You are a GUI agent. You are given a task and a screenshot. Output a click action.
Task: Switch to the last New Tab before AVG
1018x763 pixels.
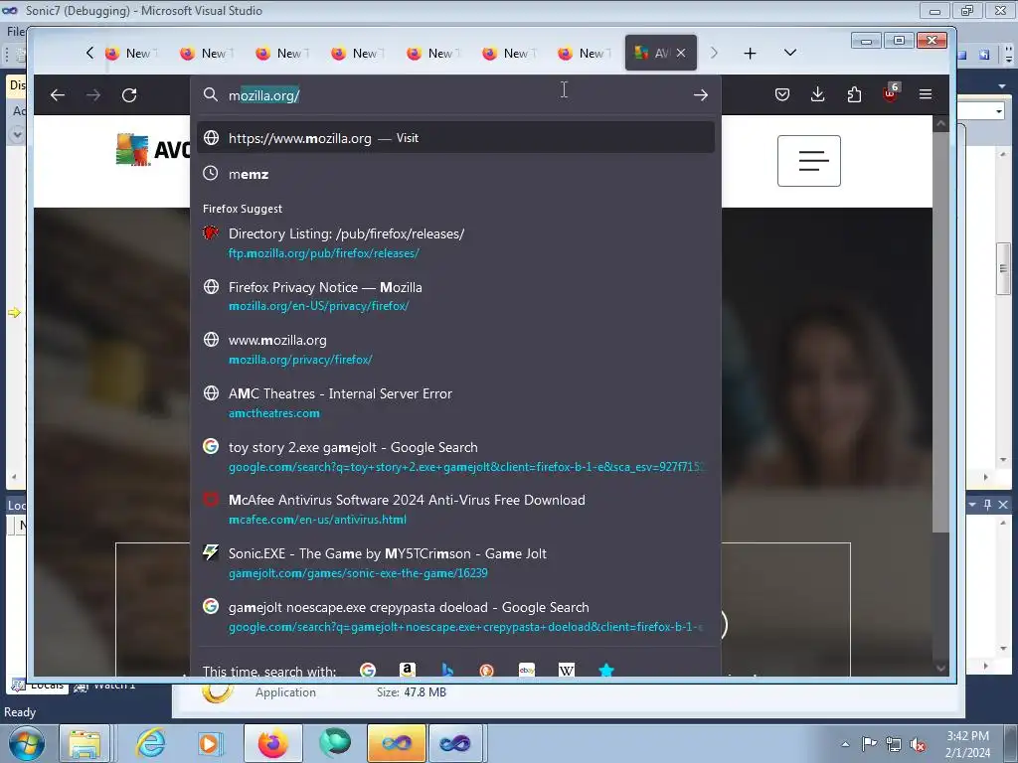[585, 54]
